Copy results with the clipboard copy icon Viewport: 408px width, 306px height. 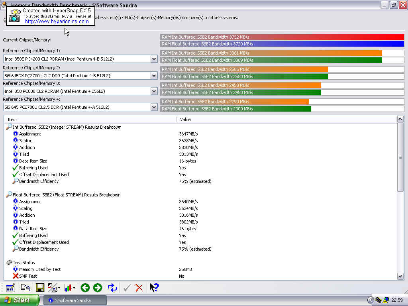pos(25,288)
